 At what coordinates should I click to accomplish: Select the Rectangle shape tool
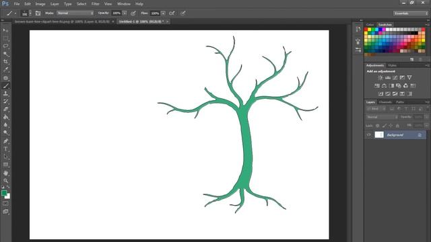5,165
